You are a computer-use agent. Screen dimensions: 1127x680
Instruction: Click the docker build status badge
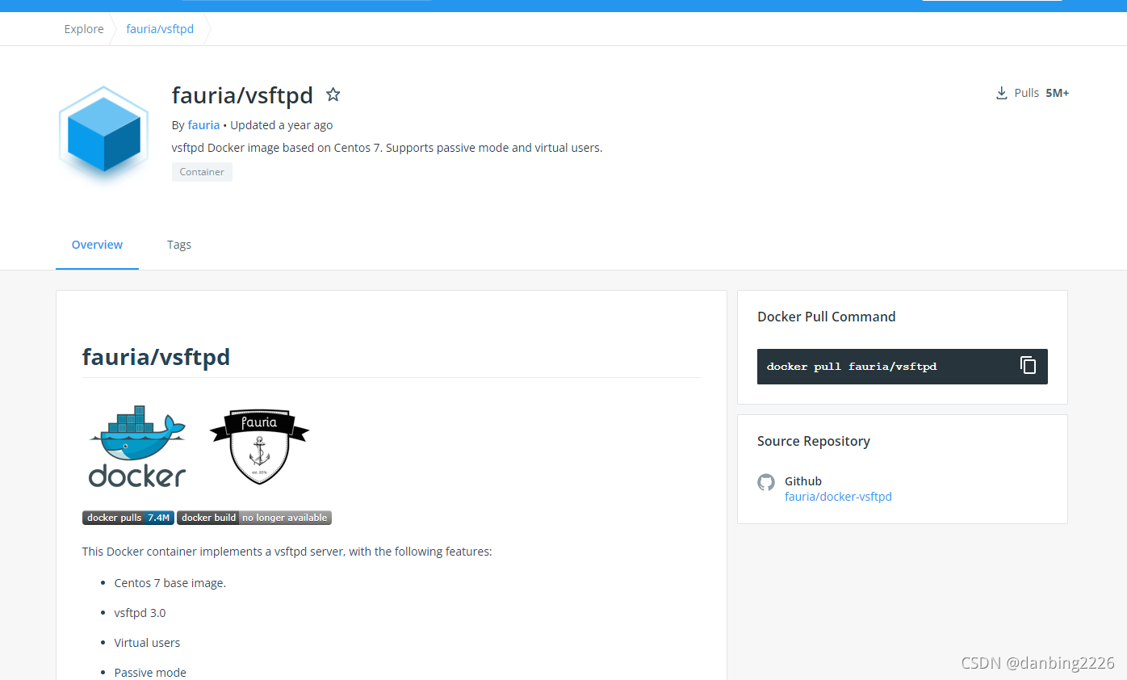pos(253,517)
